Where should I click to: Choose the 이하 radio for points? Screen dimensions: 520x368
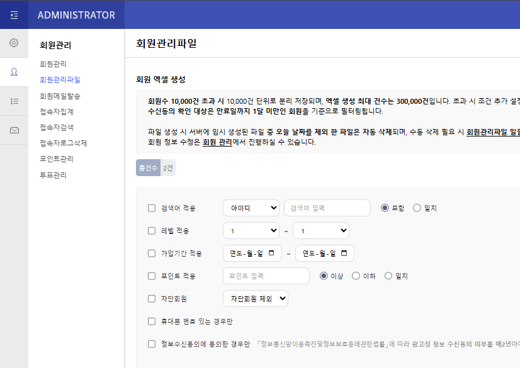tap(356, 276)
